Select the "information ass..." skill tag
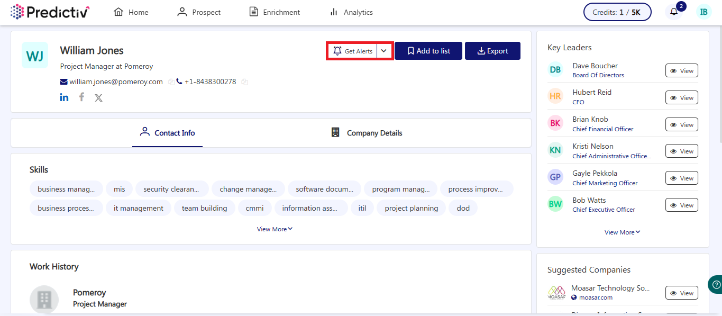The image size is (722, 316). pos(311,208)
